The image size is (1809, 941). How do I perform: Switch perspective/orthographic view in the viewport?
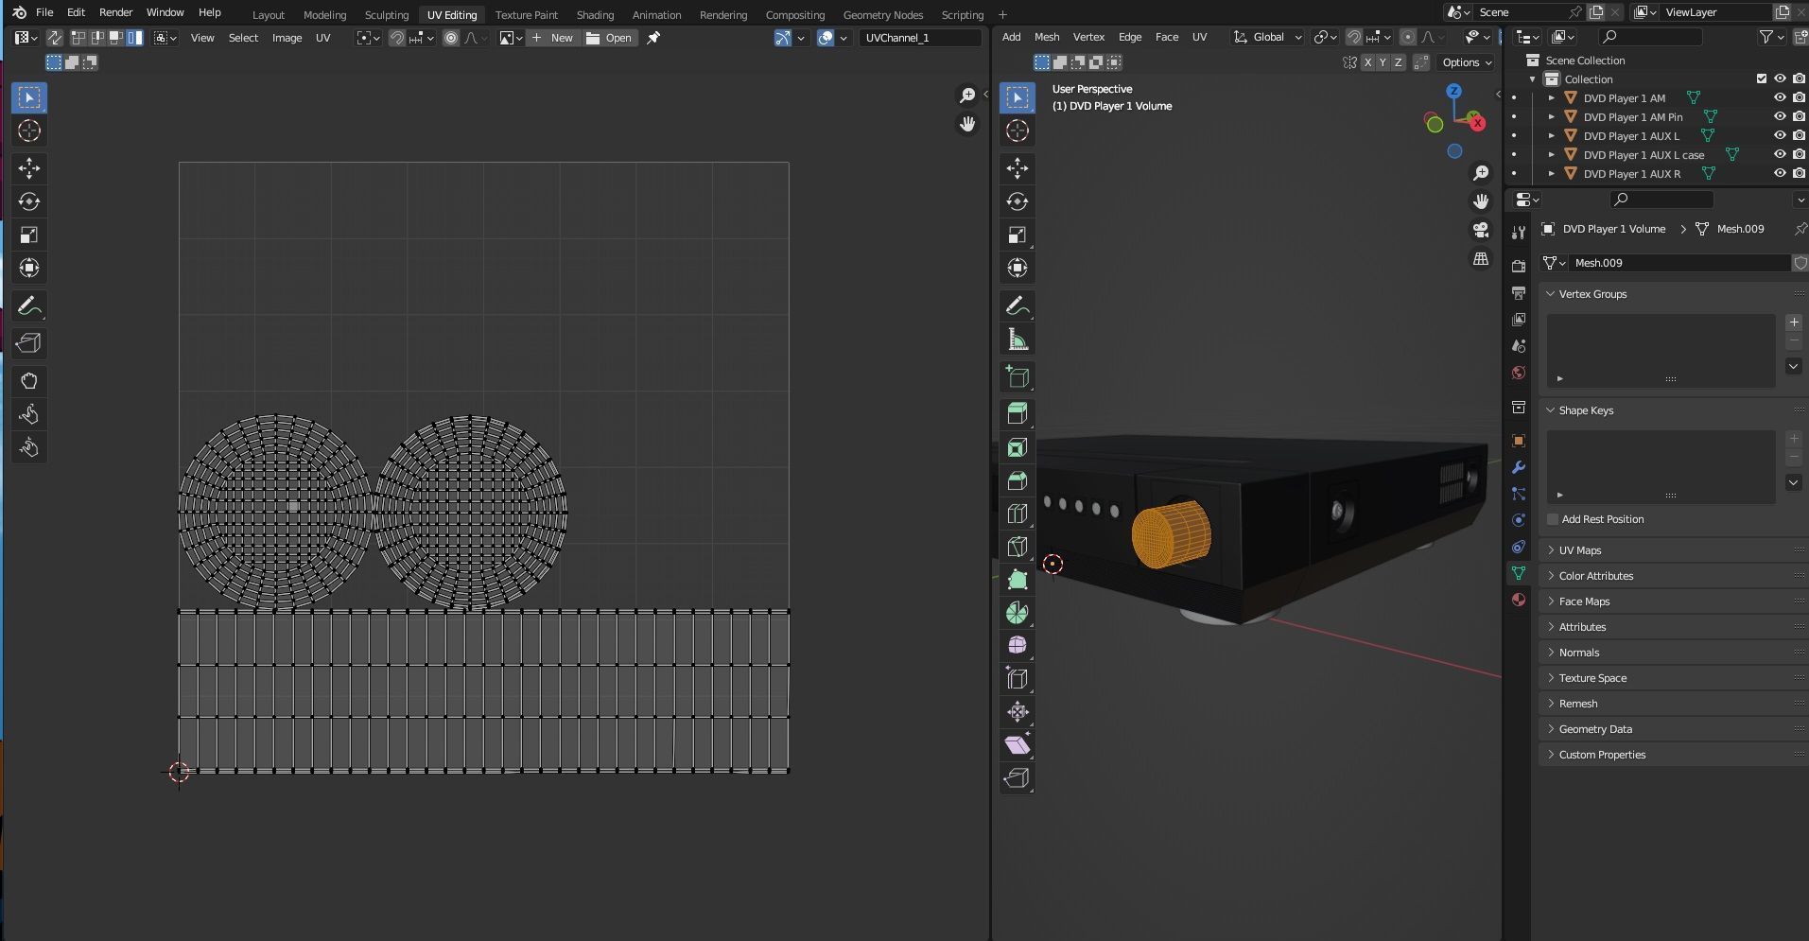tap(1481, 258)
